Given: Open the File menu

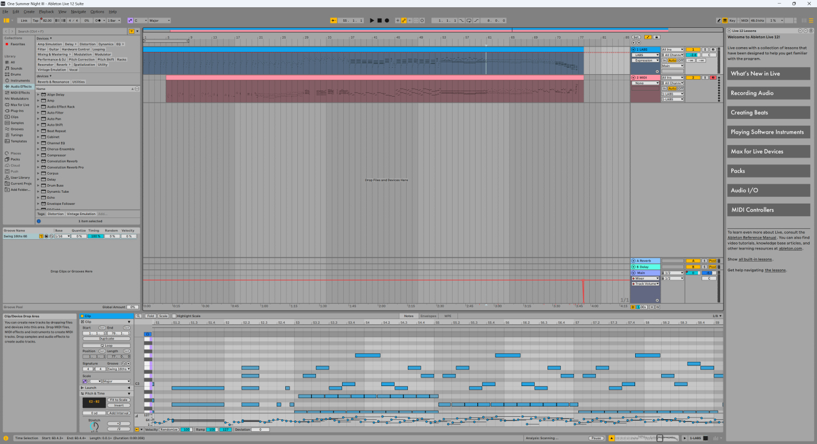Looking at the screenshot, I should pyautogui.click(x=5, y=11).
